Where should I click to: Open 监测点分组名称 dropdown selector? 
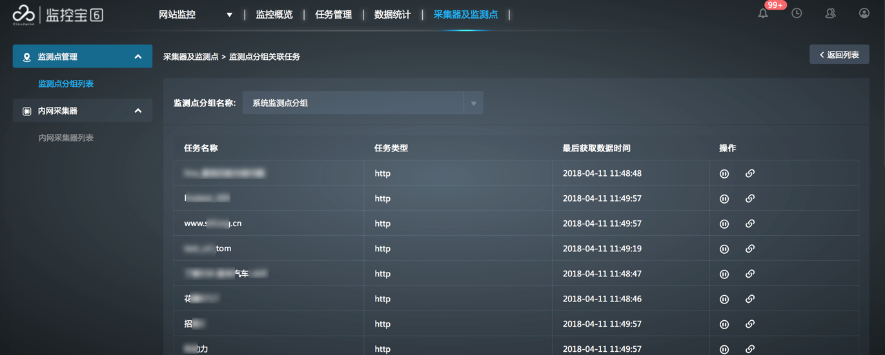point(363,103)
